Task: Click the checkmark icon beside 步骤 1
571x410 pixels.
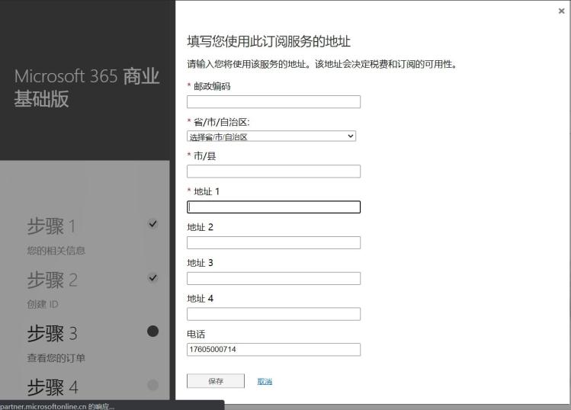Action: coord(153,223)
